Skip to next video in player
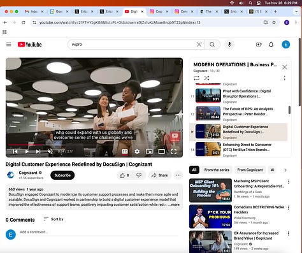The image size is (302, 253). point(38,151)
